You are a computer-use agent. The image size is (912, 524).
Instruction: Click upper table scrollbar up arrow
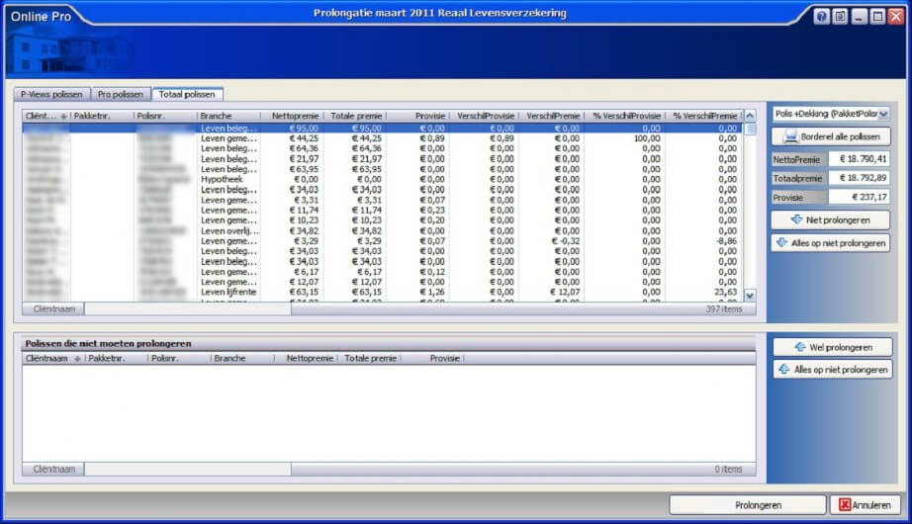[750, 116]
